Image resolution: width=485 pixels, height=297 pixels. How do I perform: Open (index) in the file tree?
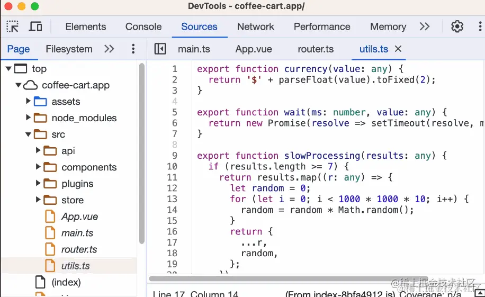pos(66,282)
